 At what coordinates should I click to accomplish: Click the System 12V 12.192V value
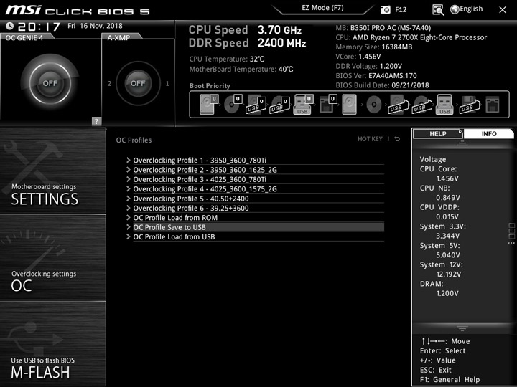[448, 274]
